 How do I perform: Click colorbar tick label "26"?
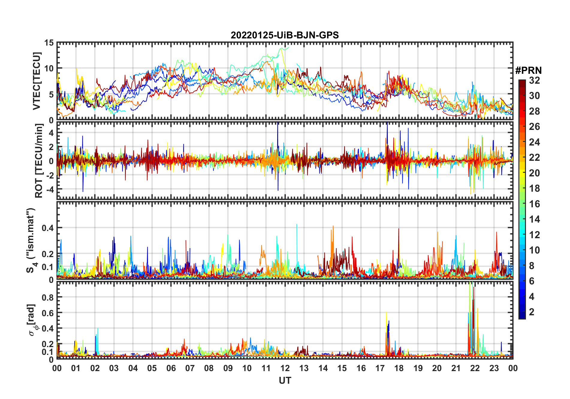point(534,127)
